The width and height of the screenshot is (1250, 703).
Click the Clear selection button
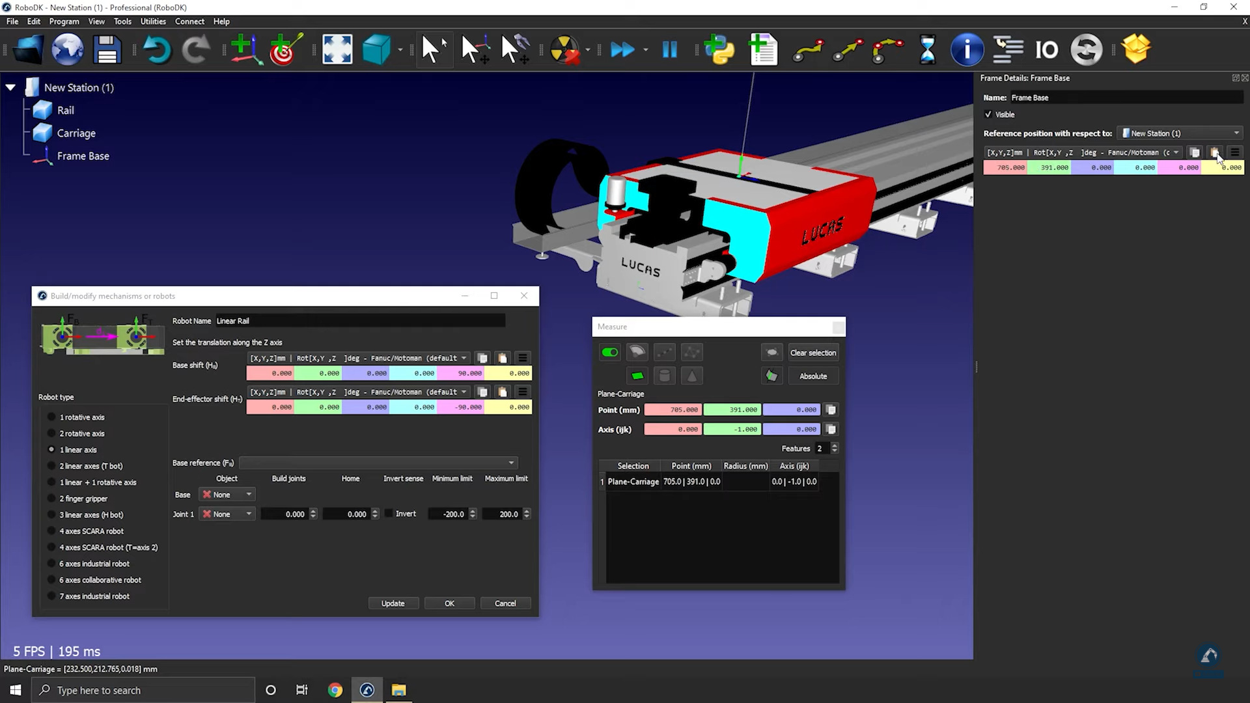tap(812, 353)
